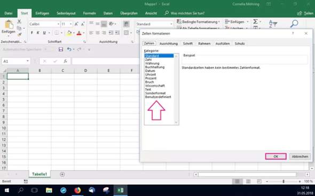Select the Tabelle1 sheet tab
Screen dimensions: 315x196
click(40, 174)
